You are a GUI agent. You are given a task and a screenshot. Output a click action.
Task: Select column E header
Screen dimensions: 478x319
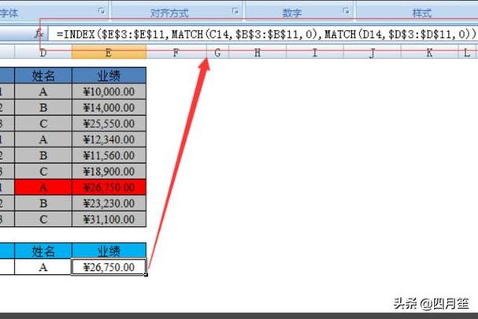coord(108,53)
